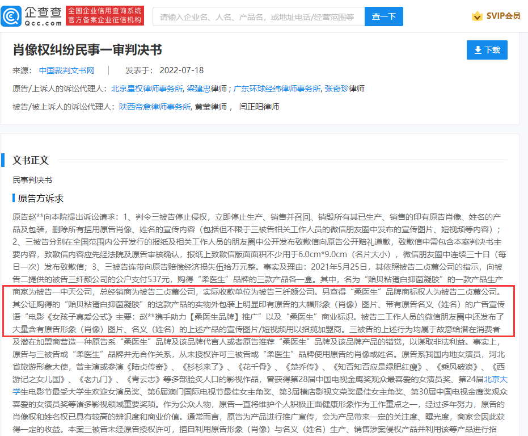The image size is (528, 436).
Task: Click the download arrow icon
Action: click(478, 51)
